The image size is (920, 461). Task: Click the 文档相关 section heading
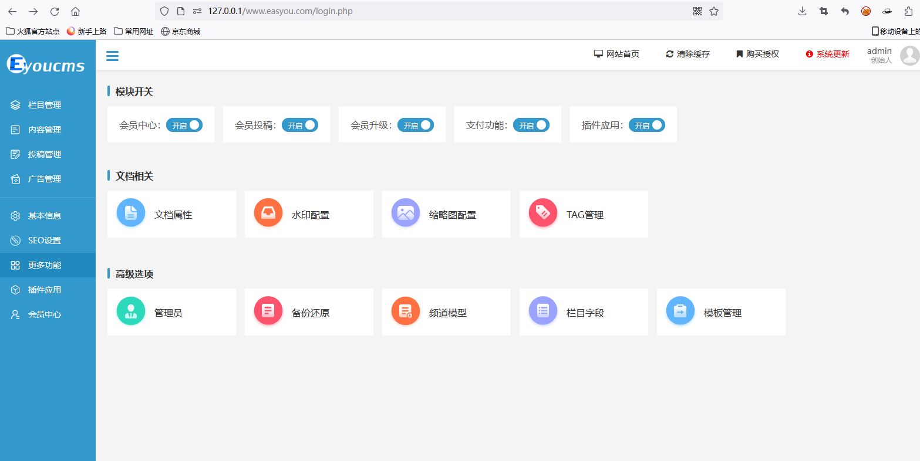pyautogui.click(x=134, y=176)
